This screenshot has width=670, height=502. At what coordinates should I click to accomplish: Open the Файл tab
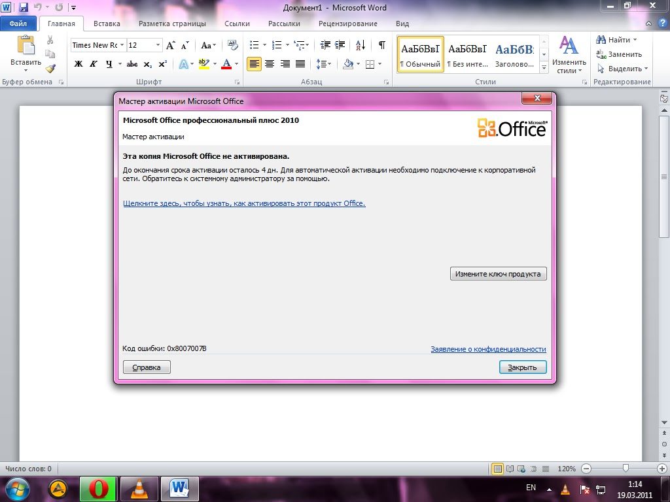(x=18, y=24)
